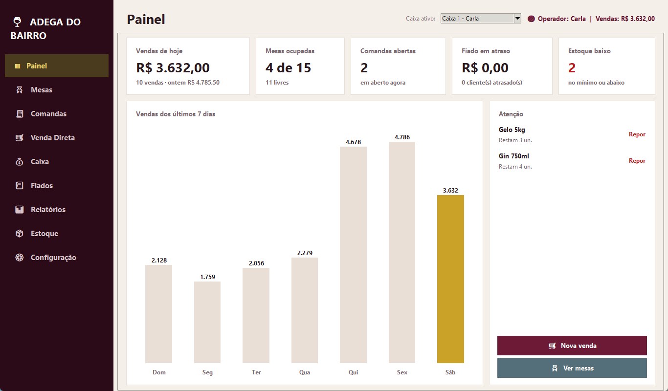Click Repor for Gelo 5kg
668x391 pixels.
point(637,134)
